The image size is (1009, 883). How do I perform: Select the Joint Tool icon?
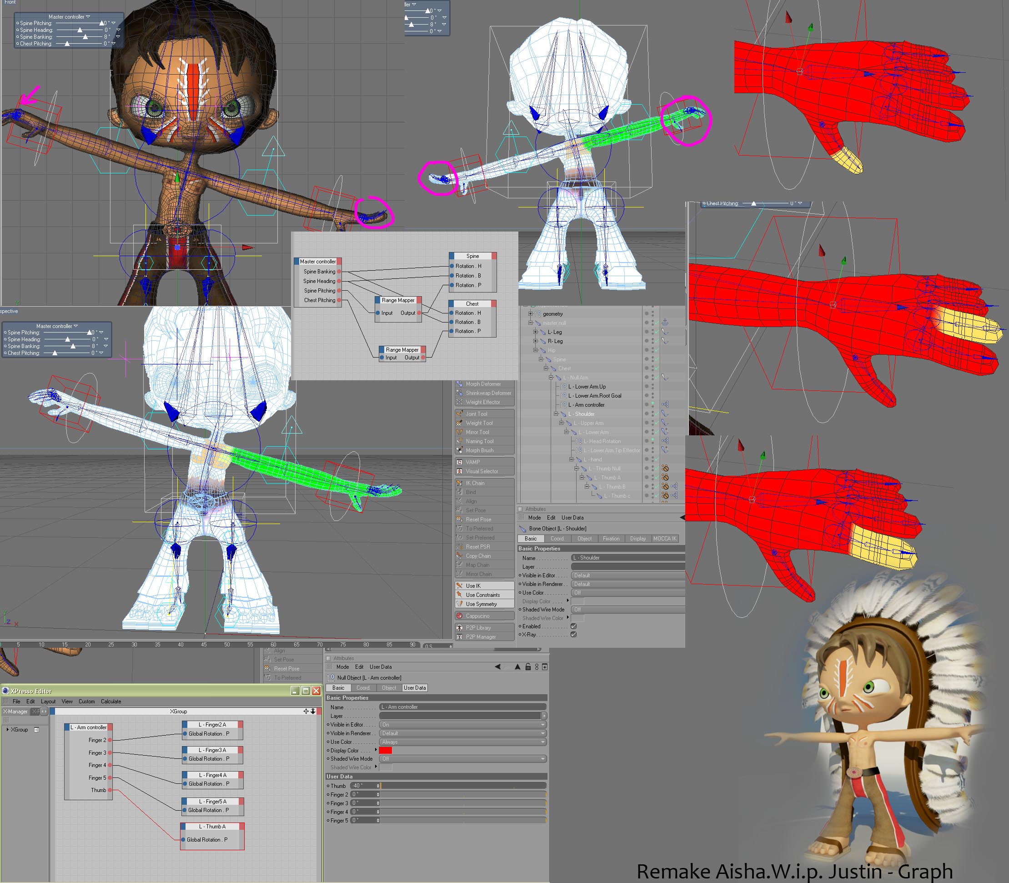459,414
